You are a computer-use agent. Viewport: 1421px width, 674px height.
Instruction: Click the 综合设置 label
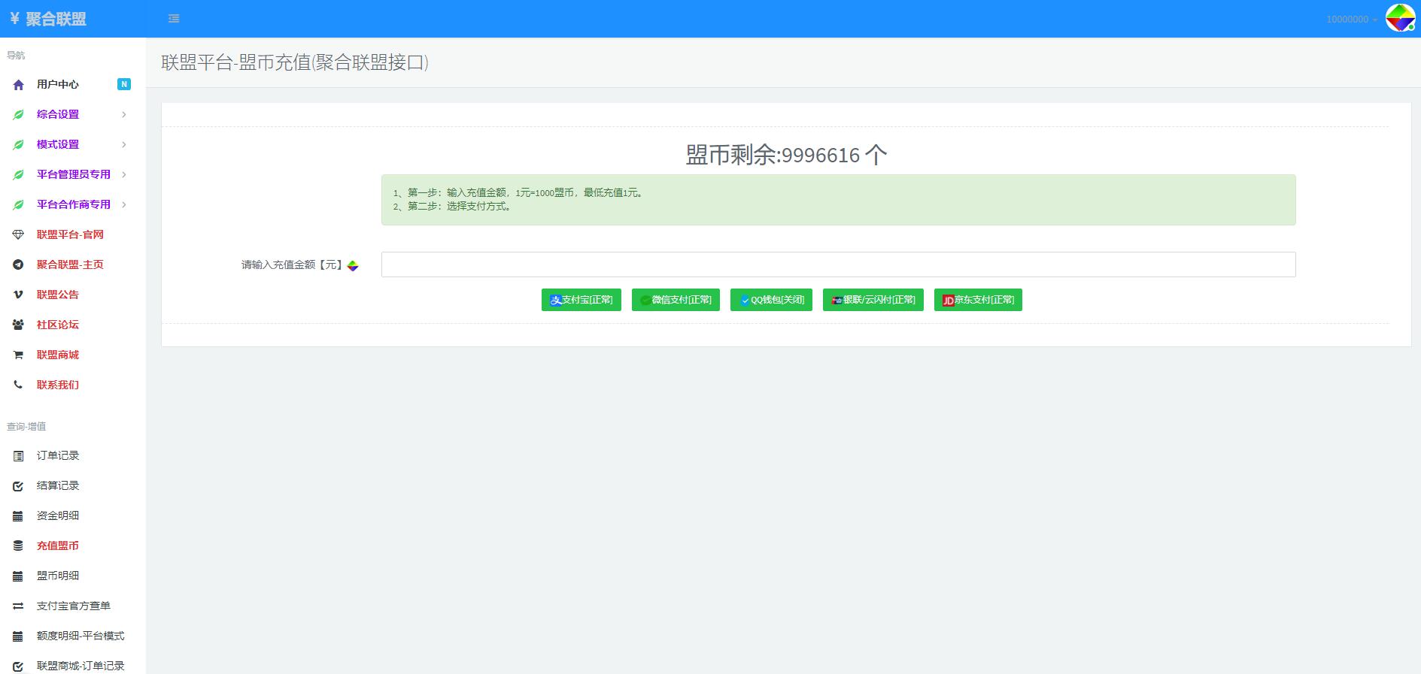point(58,114)
